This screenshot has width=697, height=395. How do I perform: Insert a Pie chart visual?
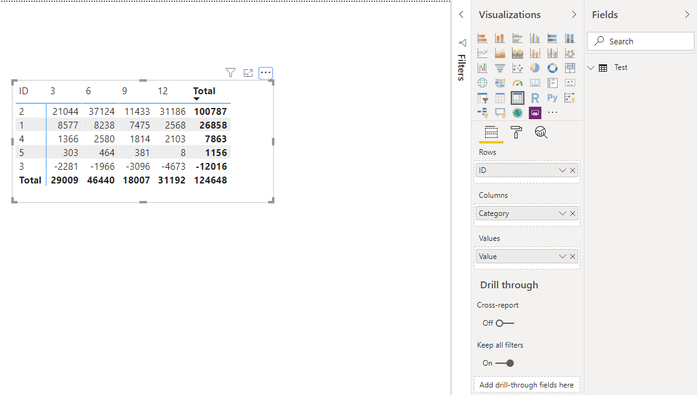pos(534,68)
